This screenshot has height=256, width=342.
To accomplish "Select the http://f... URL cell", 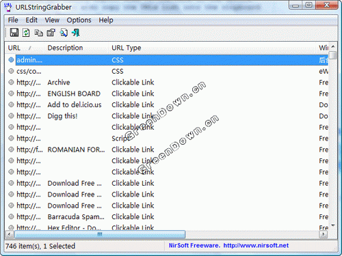I will (29, 150).
